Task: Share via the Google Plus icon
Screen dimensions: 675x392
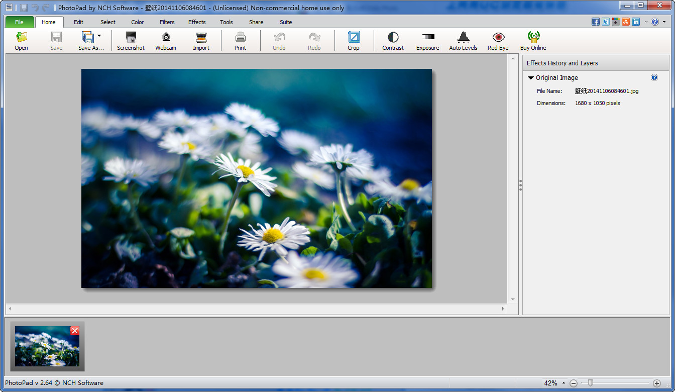Action: [616, 22]
